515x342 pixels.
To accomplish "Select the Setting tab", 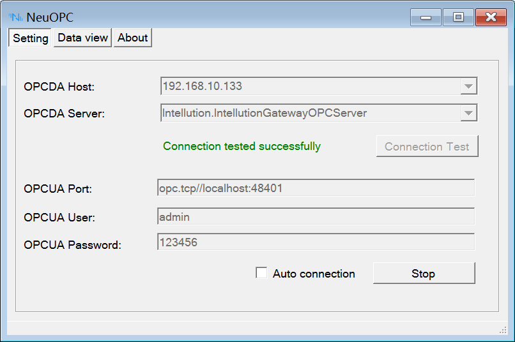I will coord(30,38).
